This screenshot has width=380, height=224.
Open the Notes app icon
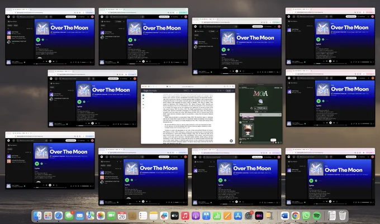[x=154, y=216]
